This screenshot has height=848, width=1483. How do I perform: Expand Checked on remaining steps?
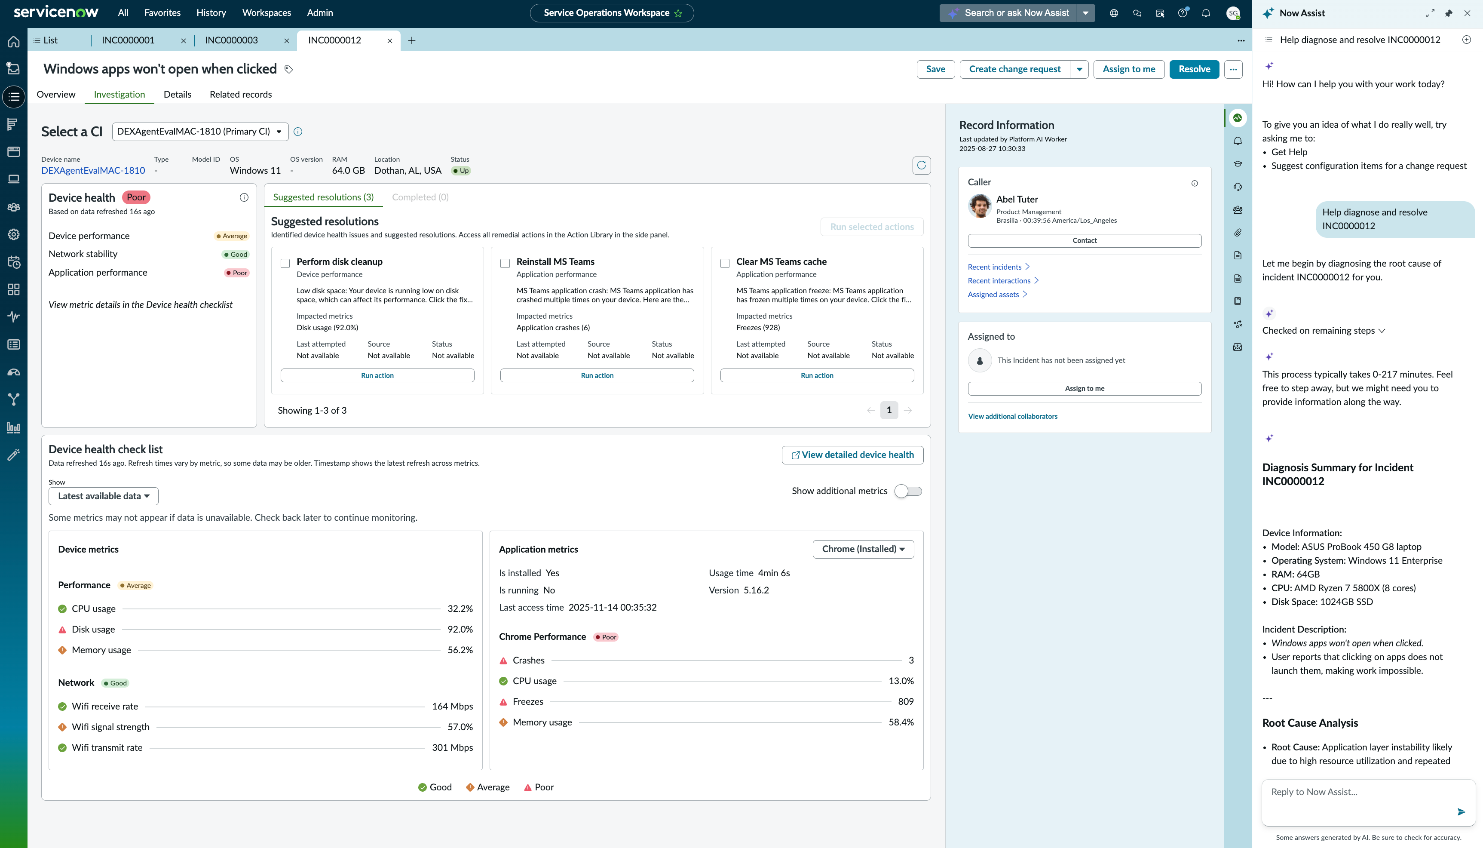[x=1324, y=331]
